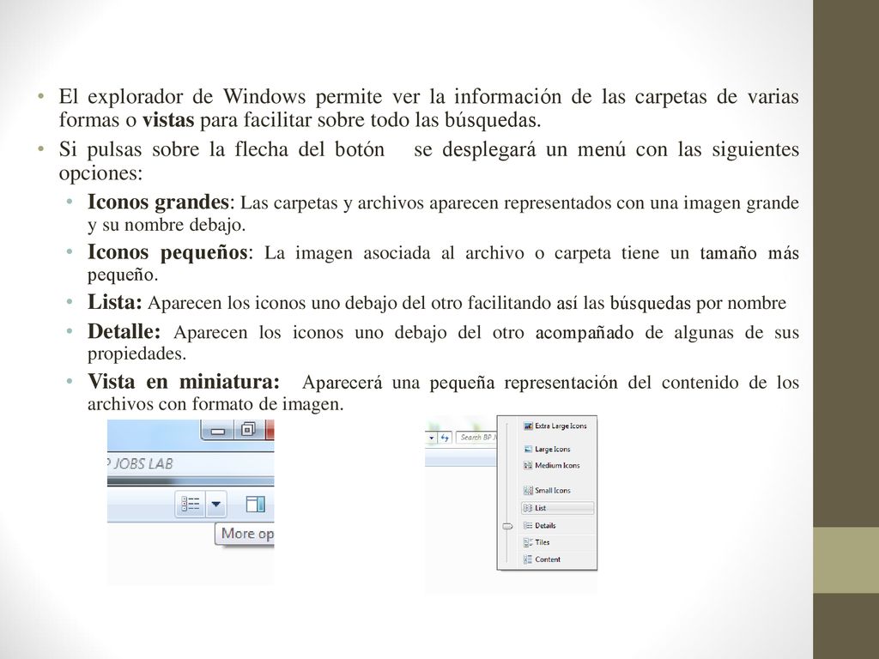This screenshot has height=659, width=879.
Task: Select Extra Large Icons view
Action: click(x=555, y=426)
